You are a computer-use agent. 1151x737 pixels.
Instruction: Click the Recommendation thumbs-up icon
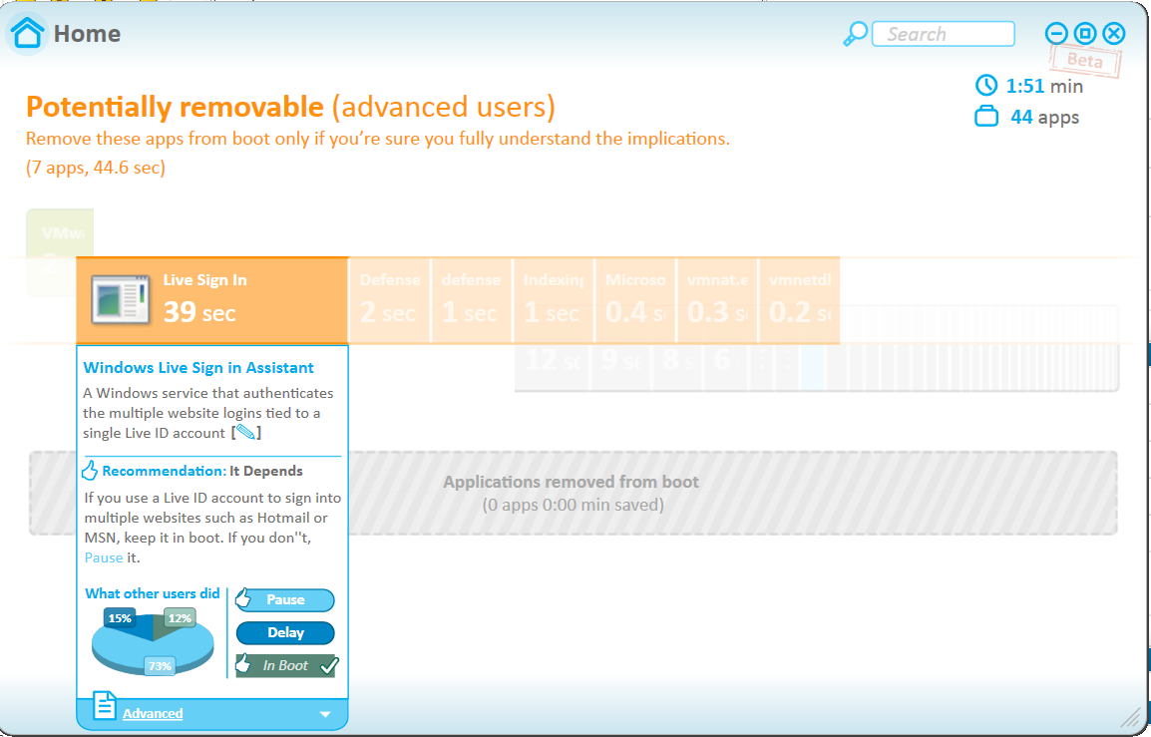click(x=90, y=470)
